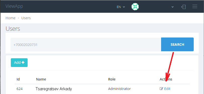Viewport: 204px width, 94px height.
Task: Click the plus icon on Add button
Action: (x=23, y=62)
